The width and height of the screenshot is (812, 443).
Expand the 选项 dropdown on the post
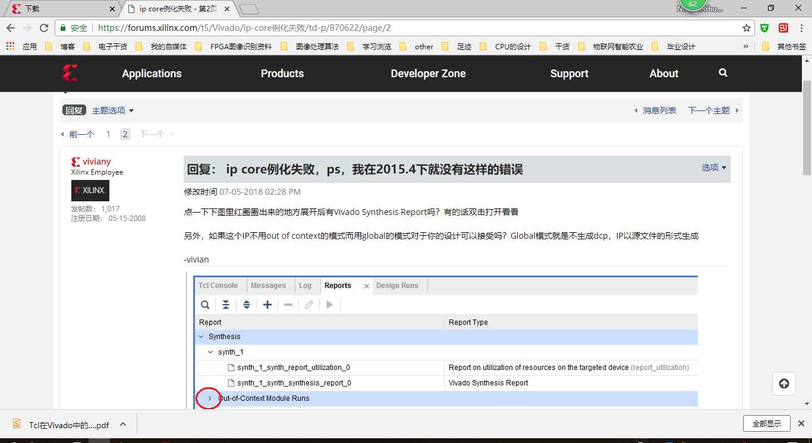tap(714, 167)
